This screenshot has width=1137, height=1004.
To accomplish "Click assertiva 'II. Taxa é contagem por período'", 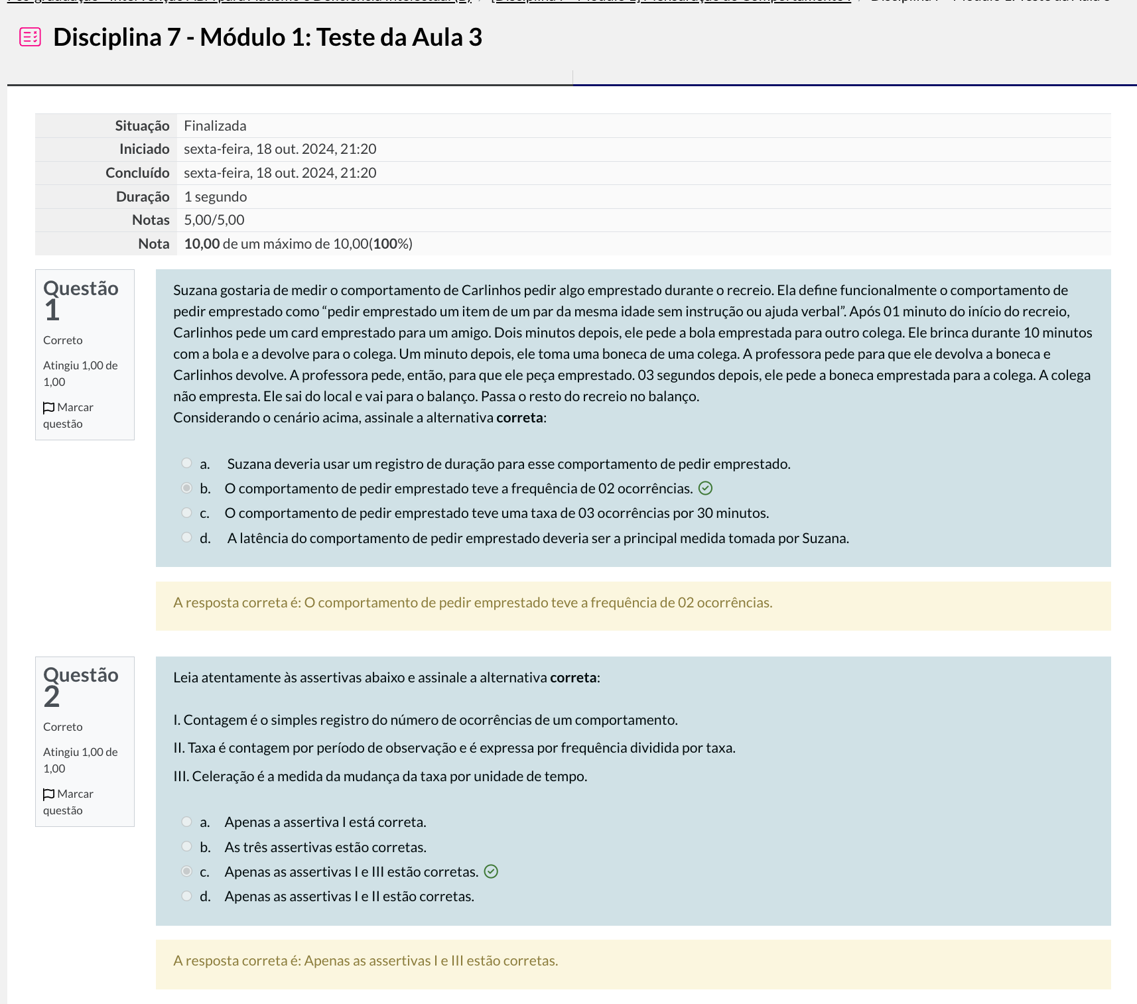I will (x=454, y=748).
